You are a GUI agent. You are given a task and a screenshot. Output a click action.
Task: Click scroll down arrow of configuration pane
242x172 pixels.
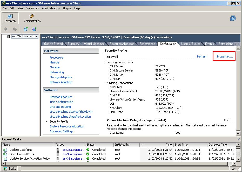pyautogui.click(x=238, y=134)
